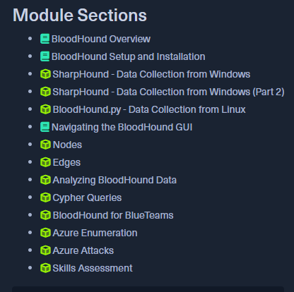Open SharpHound Data Collection Windows (Part 2)
The width and height of the screenshot is (294, 292).
tap(168, 92)
